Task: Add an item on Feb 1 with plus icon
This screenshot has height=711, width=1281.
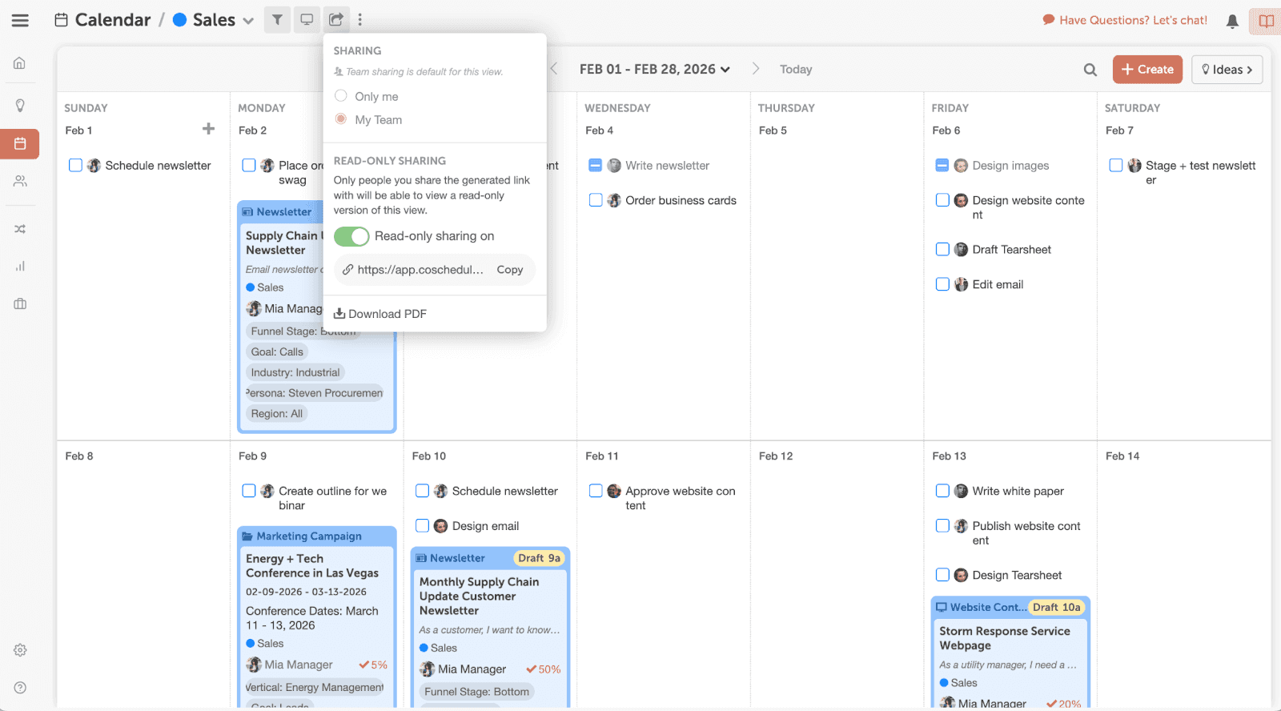Action: (x=208, y=129)
